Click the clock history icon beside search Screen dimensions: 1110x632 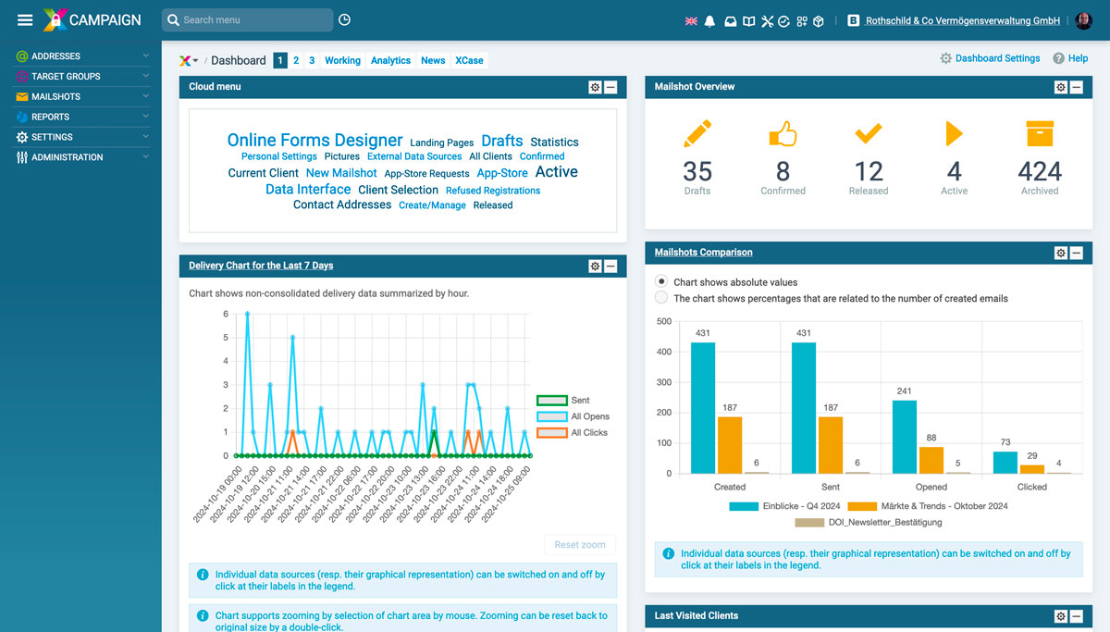345,19
